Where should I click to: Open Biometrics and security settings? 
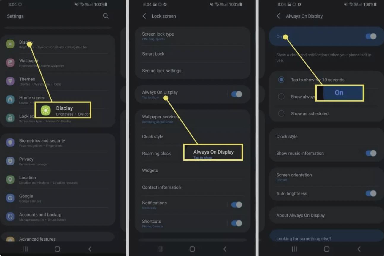tap(58, 143)
